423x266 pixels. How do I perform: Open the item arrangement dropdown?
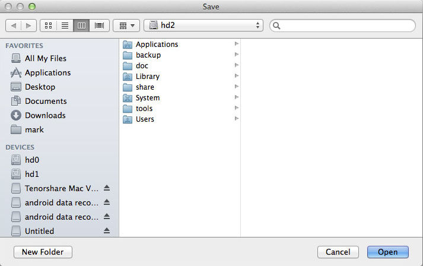point(126,26)
